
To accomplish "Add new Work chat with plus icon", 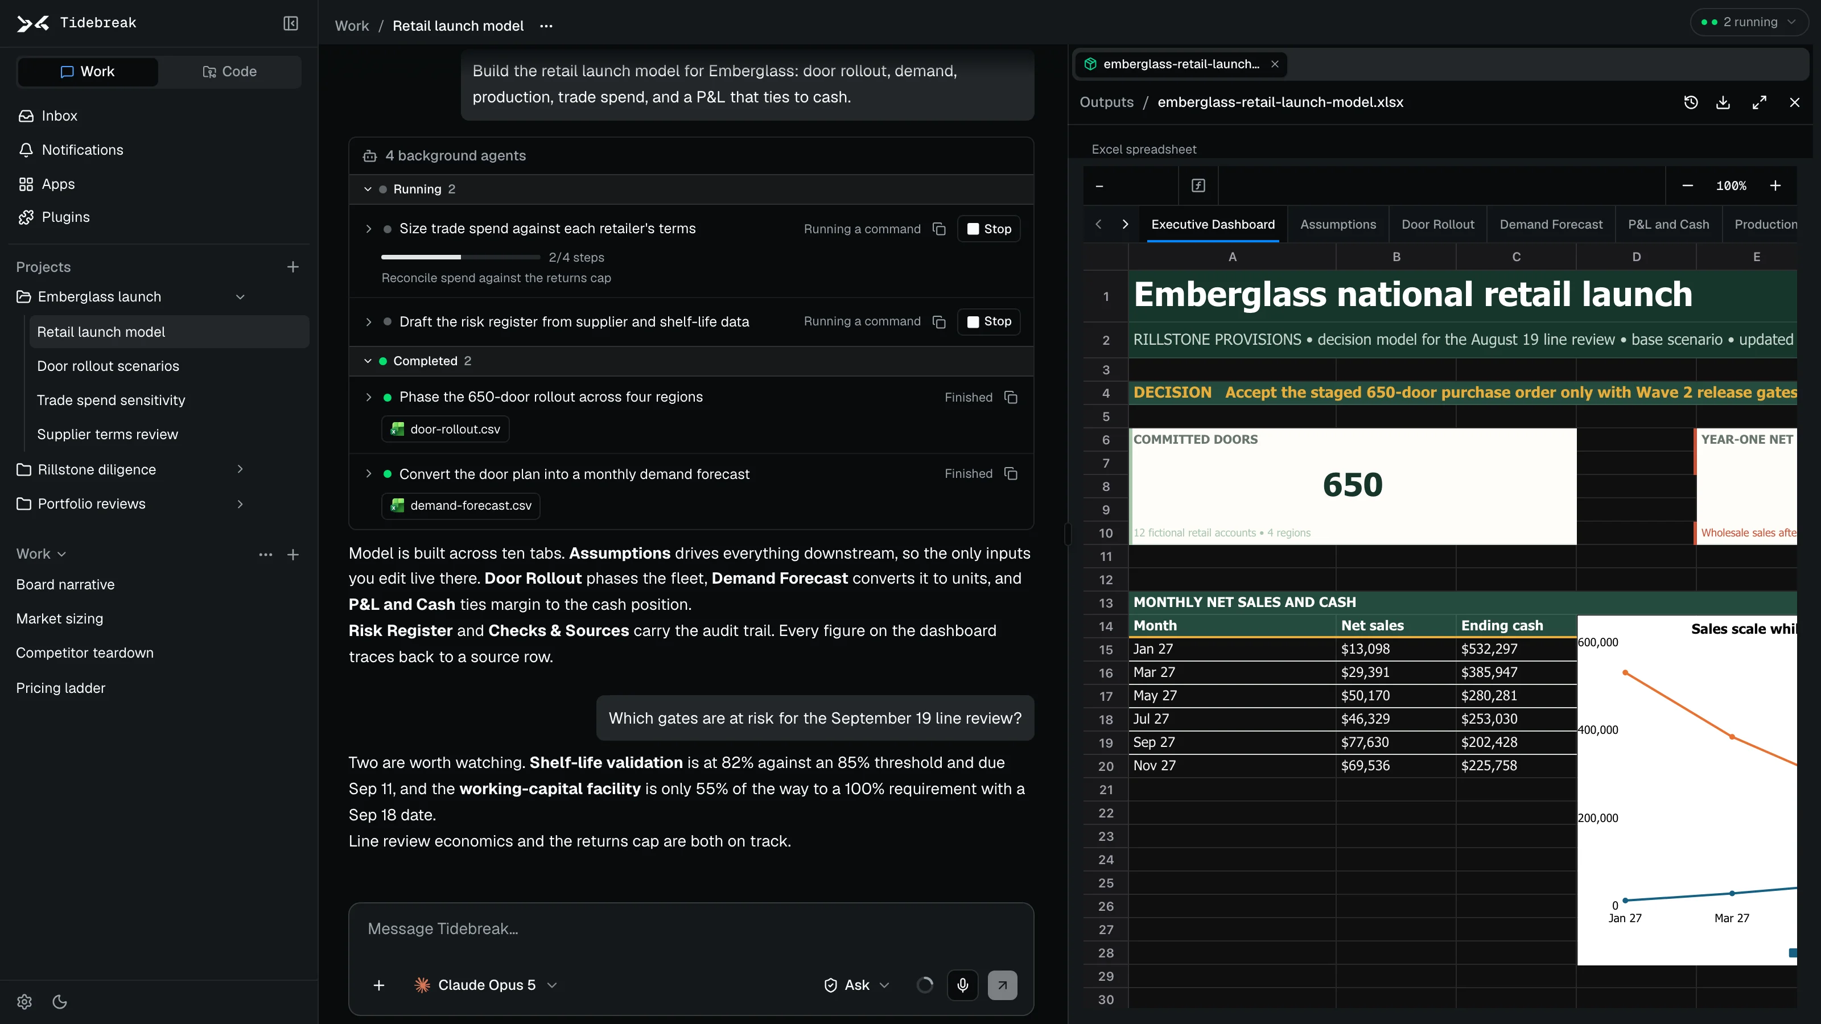I will (292, 555).
